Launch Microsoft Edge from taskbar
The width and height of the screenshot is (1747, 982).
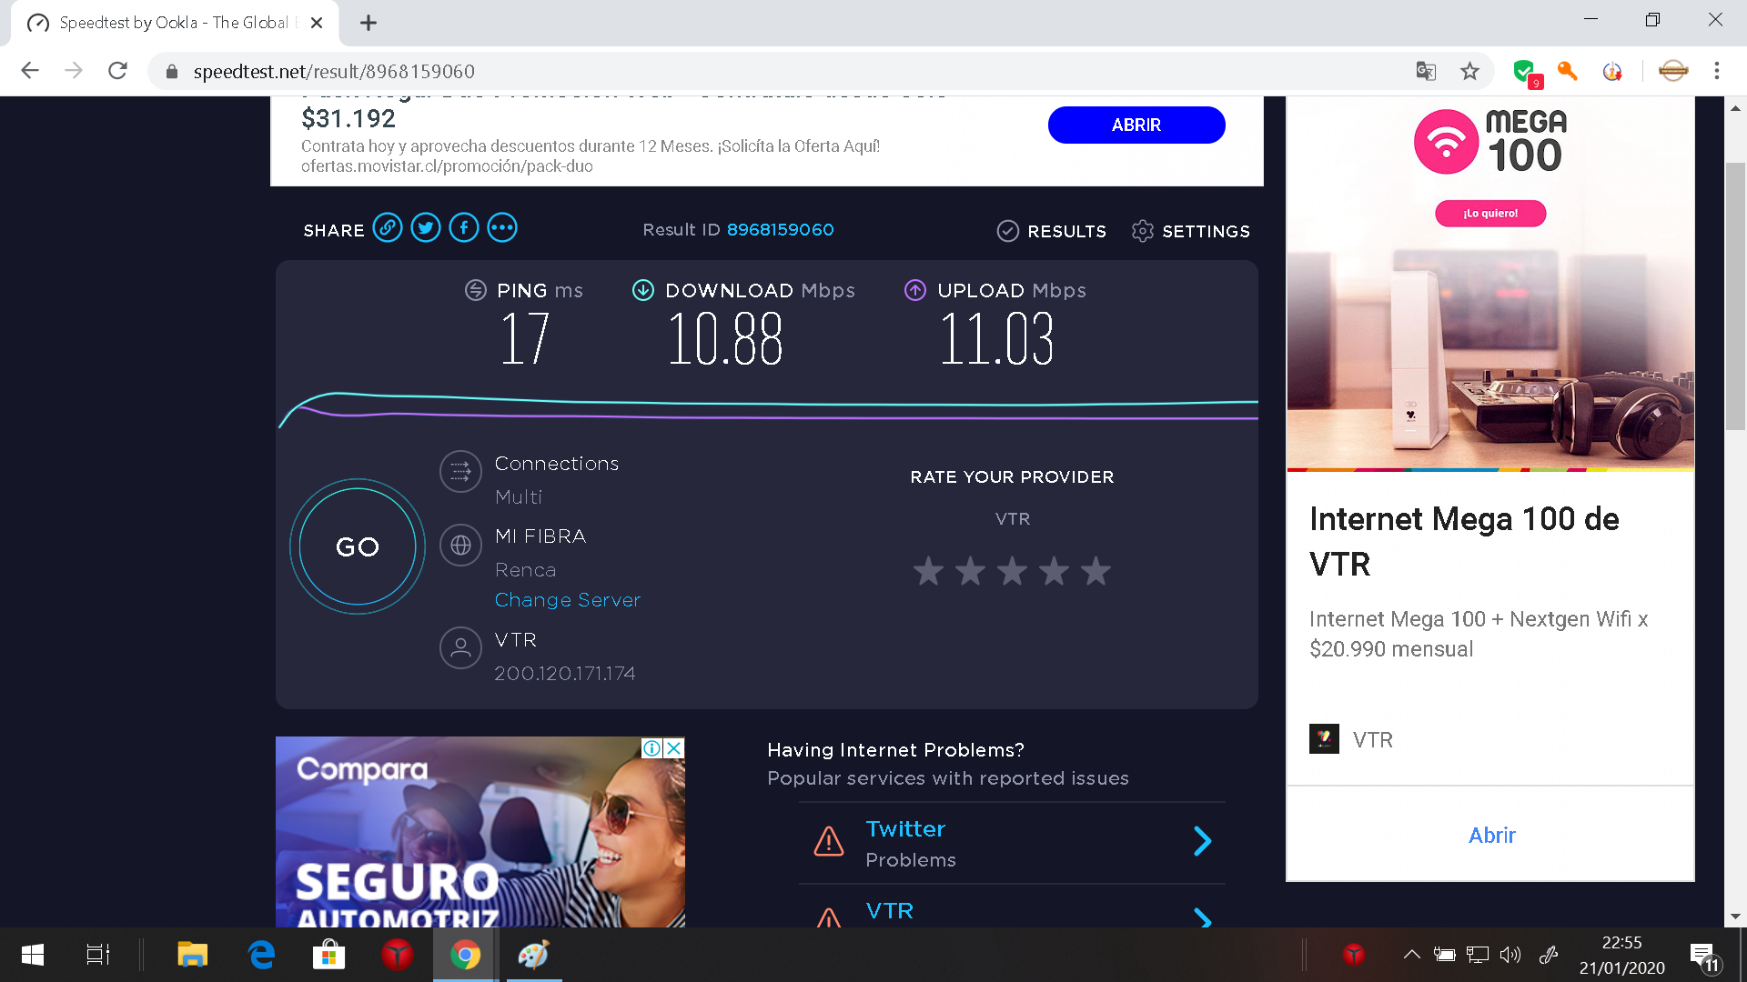point(261,955)
